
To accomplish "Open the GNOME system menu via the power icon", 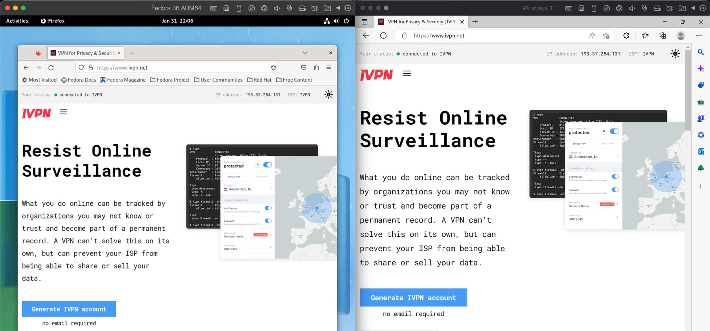I will coord(346,21).
